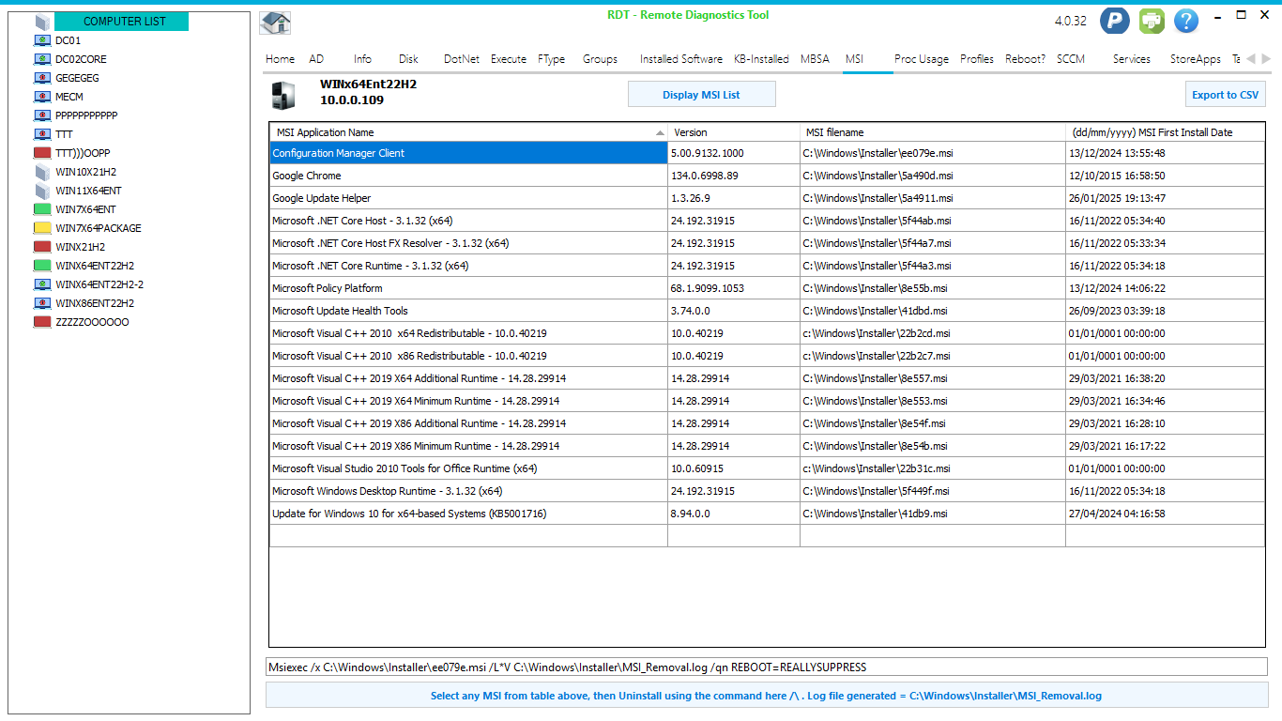Click the green icon beside WIN7X64ENT
Image resolution: width=1282 pixels, height=721 pixels.
[42, 209]
